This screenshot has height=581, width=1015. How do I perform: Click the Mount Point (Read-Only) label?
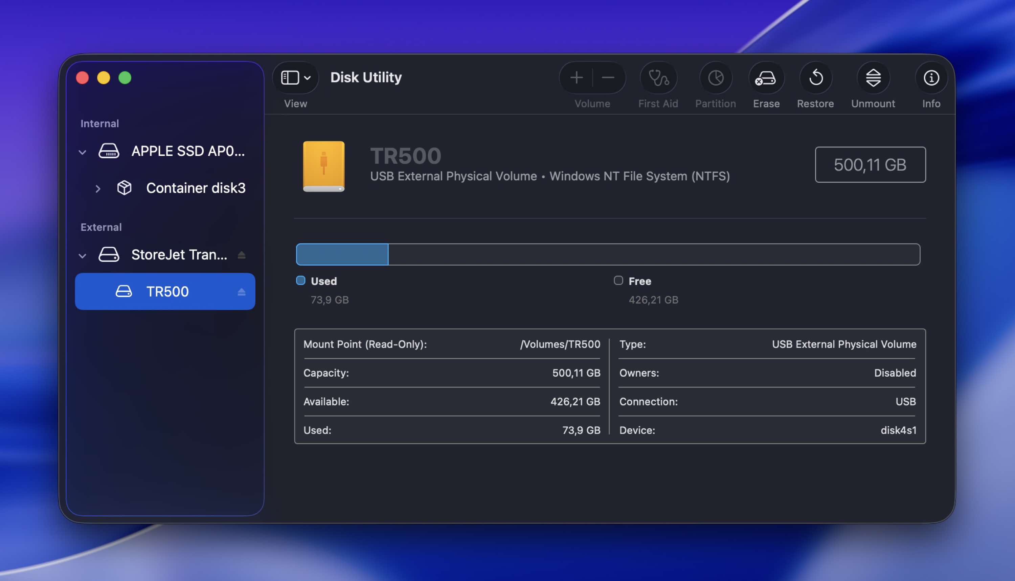point(365,344)
